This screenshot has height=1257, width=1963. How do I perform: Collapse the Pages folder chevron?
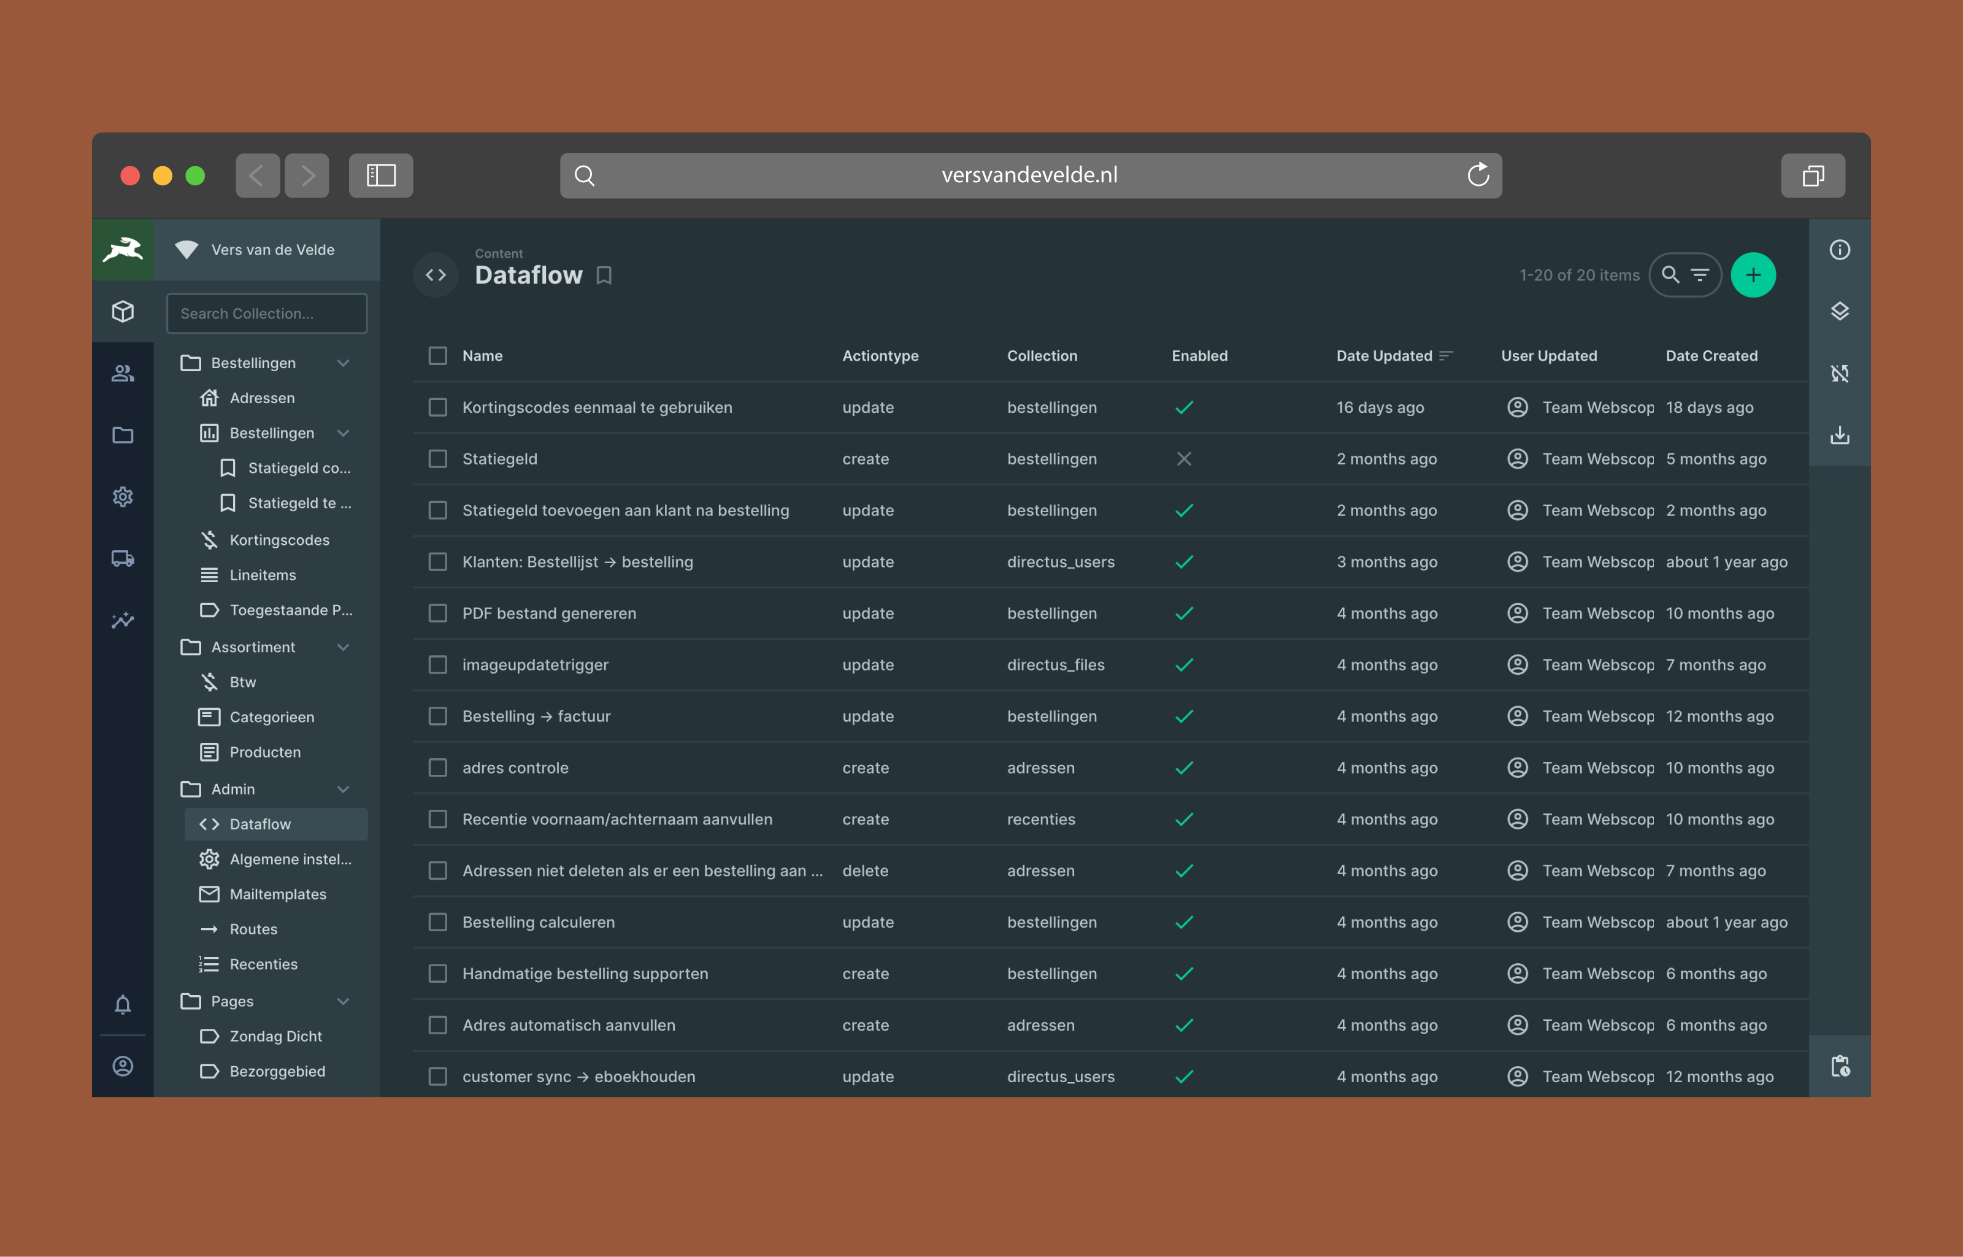tap(343, 1002)
